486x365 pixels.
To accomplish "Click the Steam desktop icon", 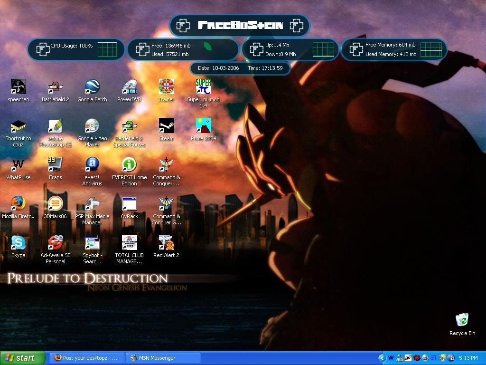I will (166, 126).
